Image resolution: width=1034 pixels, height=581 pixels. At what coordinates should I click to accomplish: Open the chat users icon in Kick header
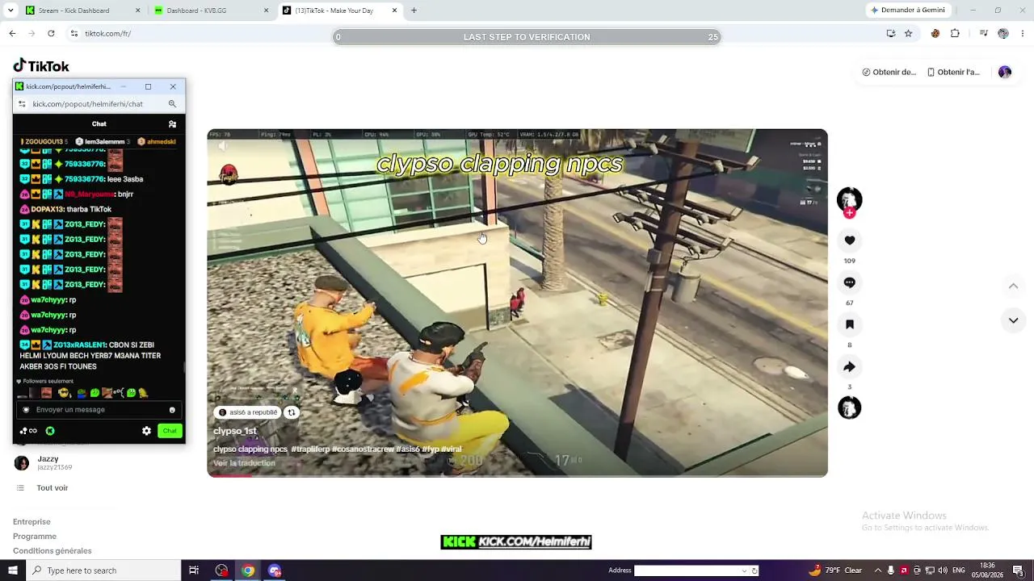tap(172, 124)
